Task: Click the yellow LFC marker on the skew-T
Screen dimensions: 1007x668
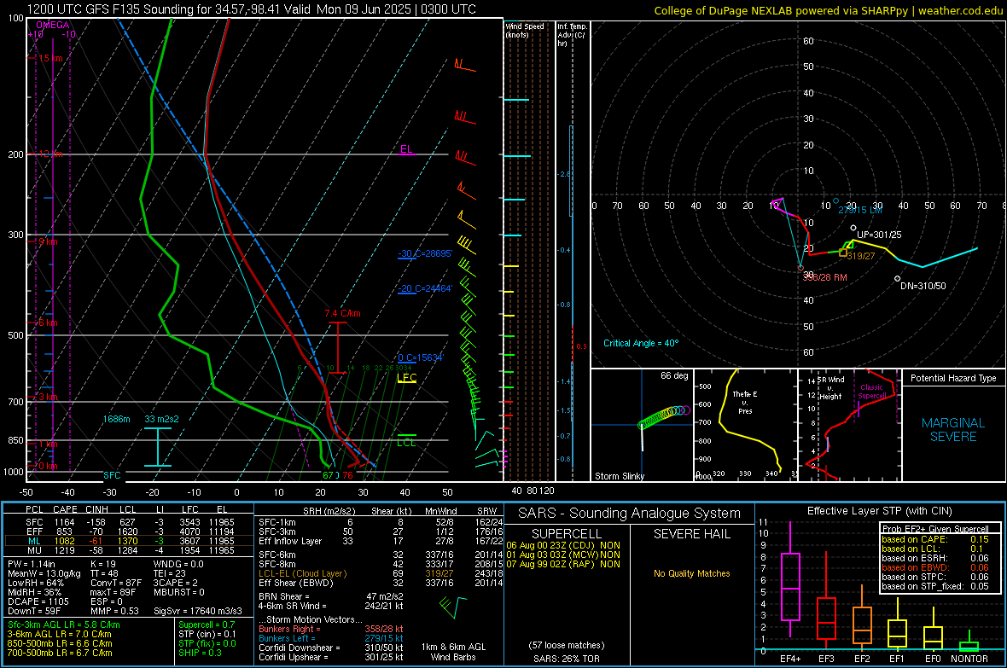Action: 406,378
